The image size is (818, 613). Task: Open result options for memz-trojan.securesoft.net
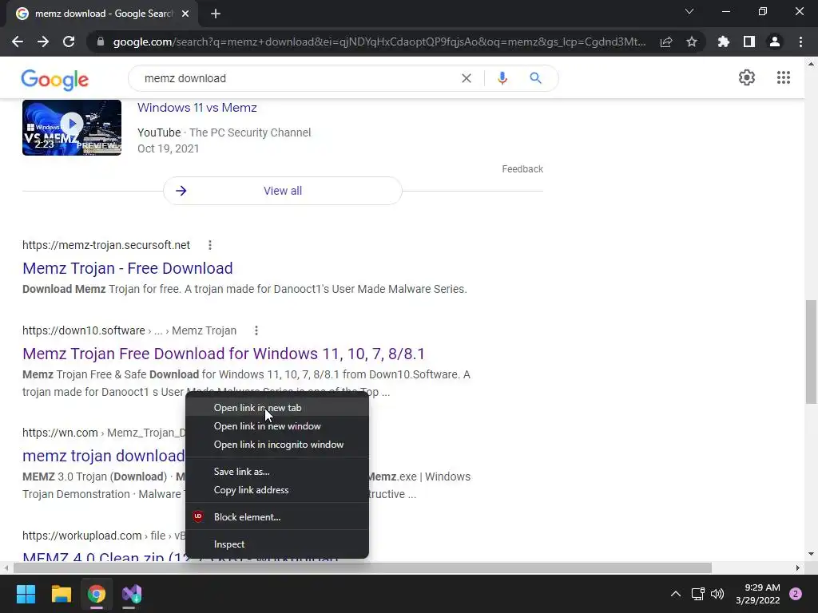click(210, 245)
